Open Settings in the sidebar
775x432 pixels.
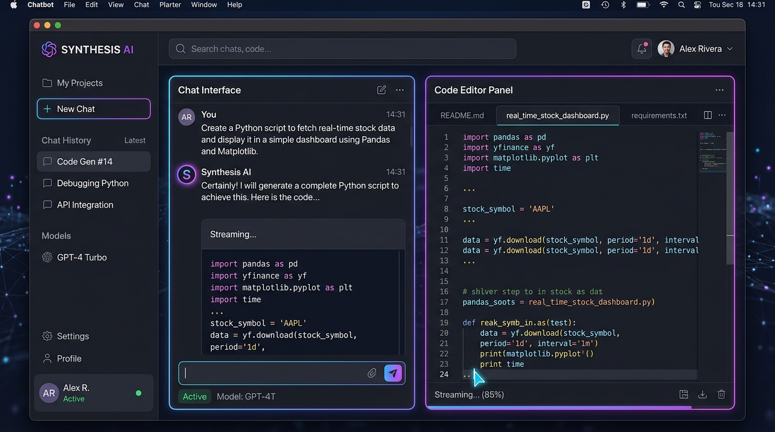[65, 336]
